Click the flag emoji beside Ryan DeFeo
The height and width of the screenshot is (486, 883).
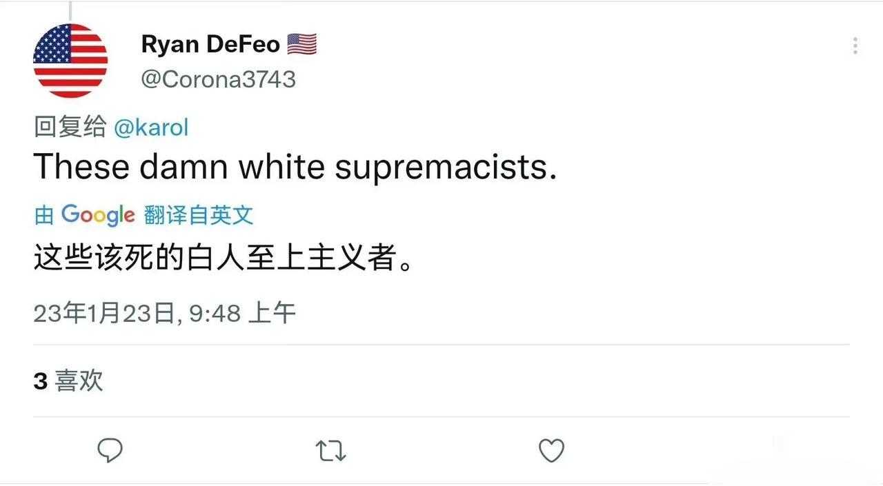click(301, 45)
